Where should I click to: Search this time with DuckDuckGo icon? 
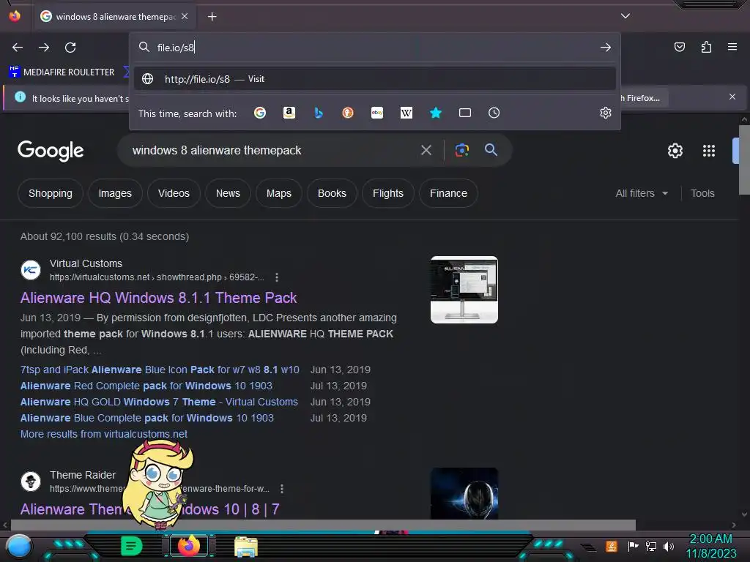[x=348, y=113]
